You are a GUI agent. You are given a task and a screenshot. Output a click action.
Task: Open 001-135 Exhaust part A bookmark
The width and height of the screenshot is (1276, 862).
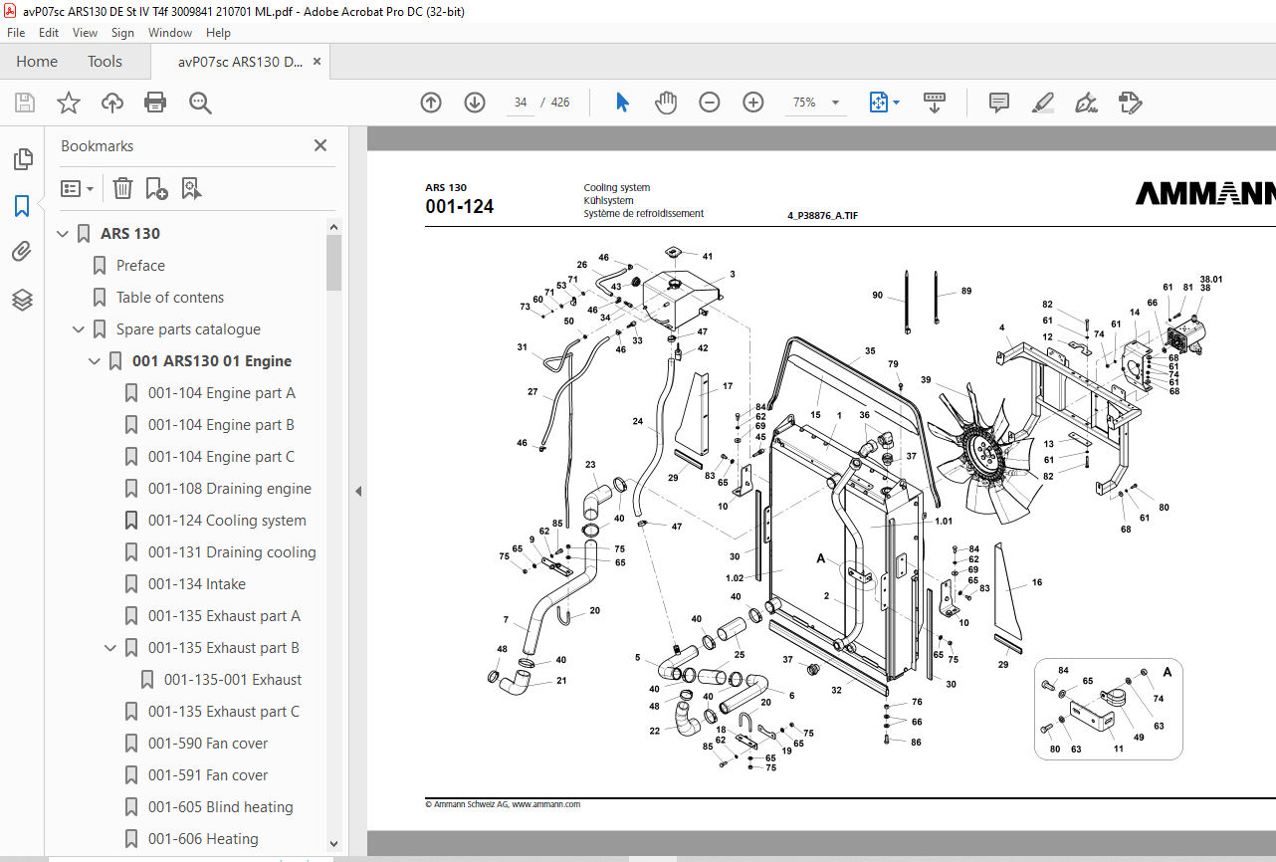click(224, 616)
